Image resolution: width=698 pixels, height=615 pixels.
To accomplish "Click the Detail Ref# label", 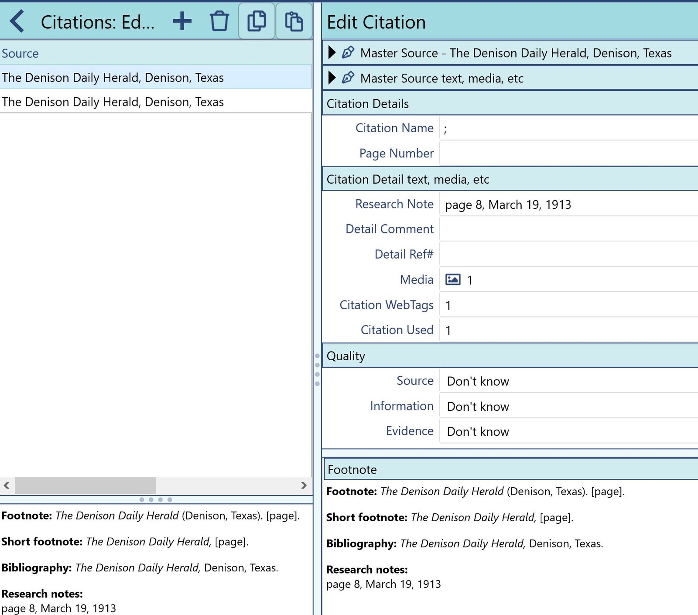I will tap(404, 254).
